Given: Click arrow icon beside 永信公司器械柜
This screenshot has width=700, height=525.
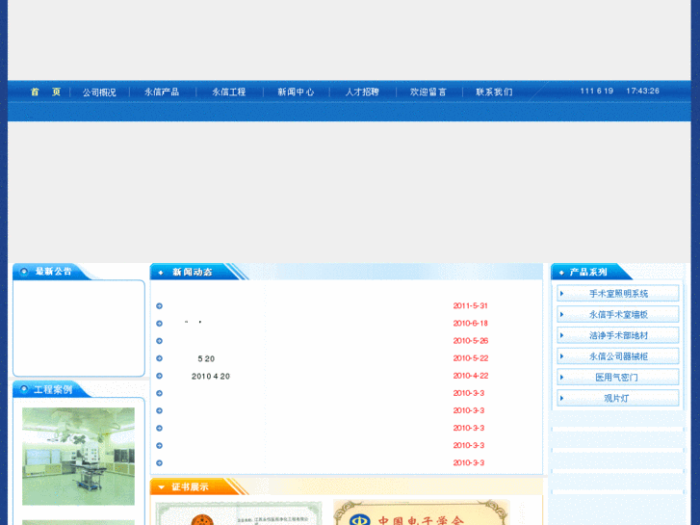Looking at the screenshot, I should click(x=561, y=356).
